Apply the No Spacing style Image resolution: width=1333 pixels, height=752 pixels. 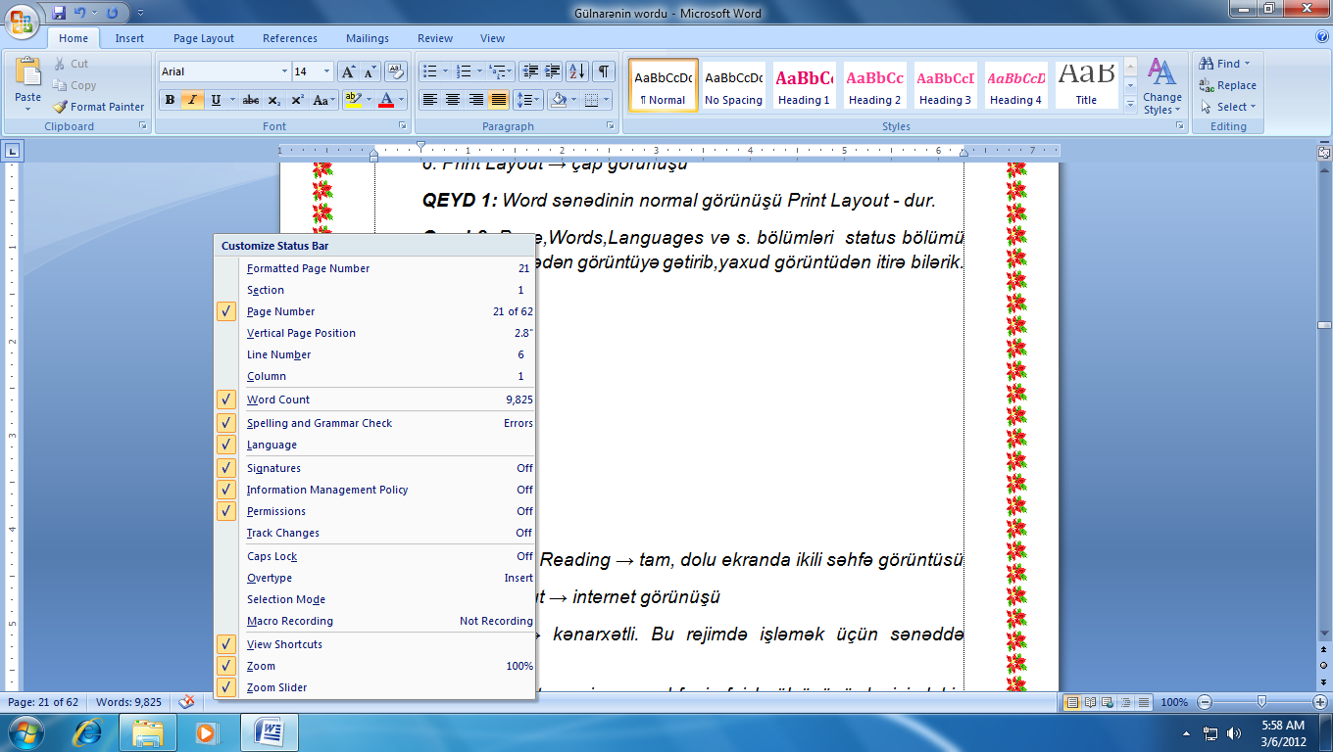[733, 85]
